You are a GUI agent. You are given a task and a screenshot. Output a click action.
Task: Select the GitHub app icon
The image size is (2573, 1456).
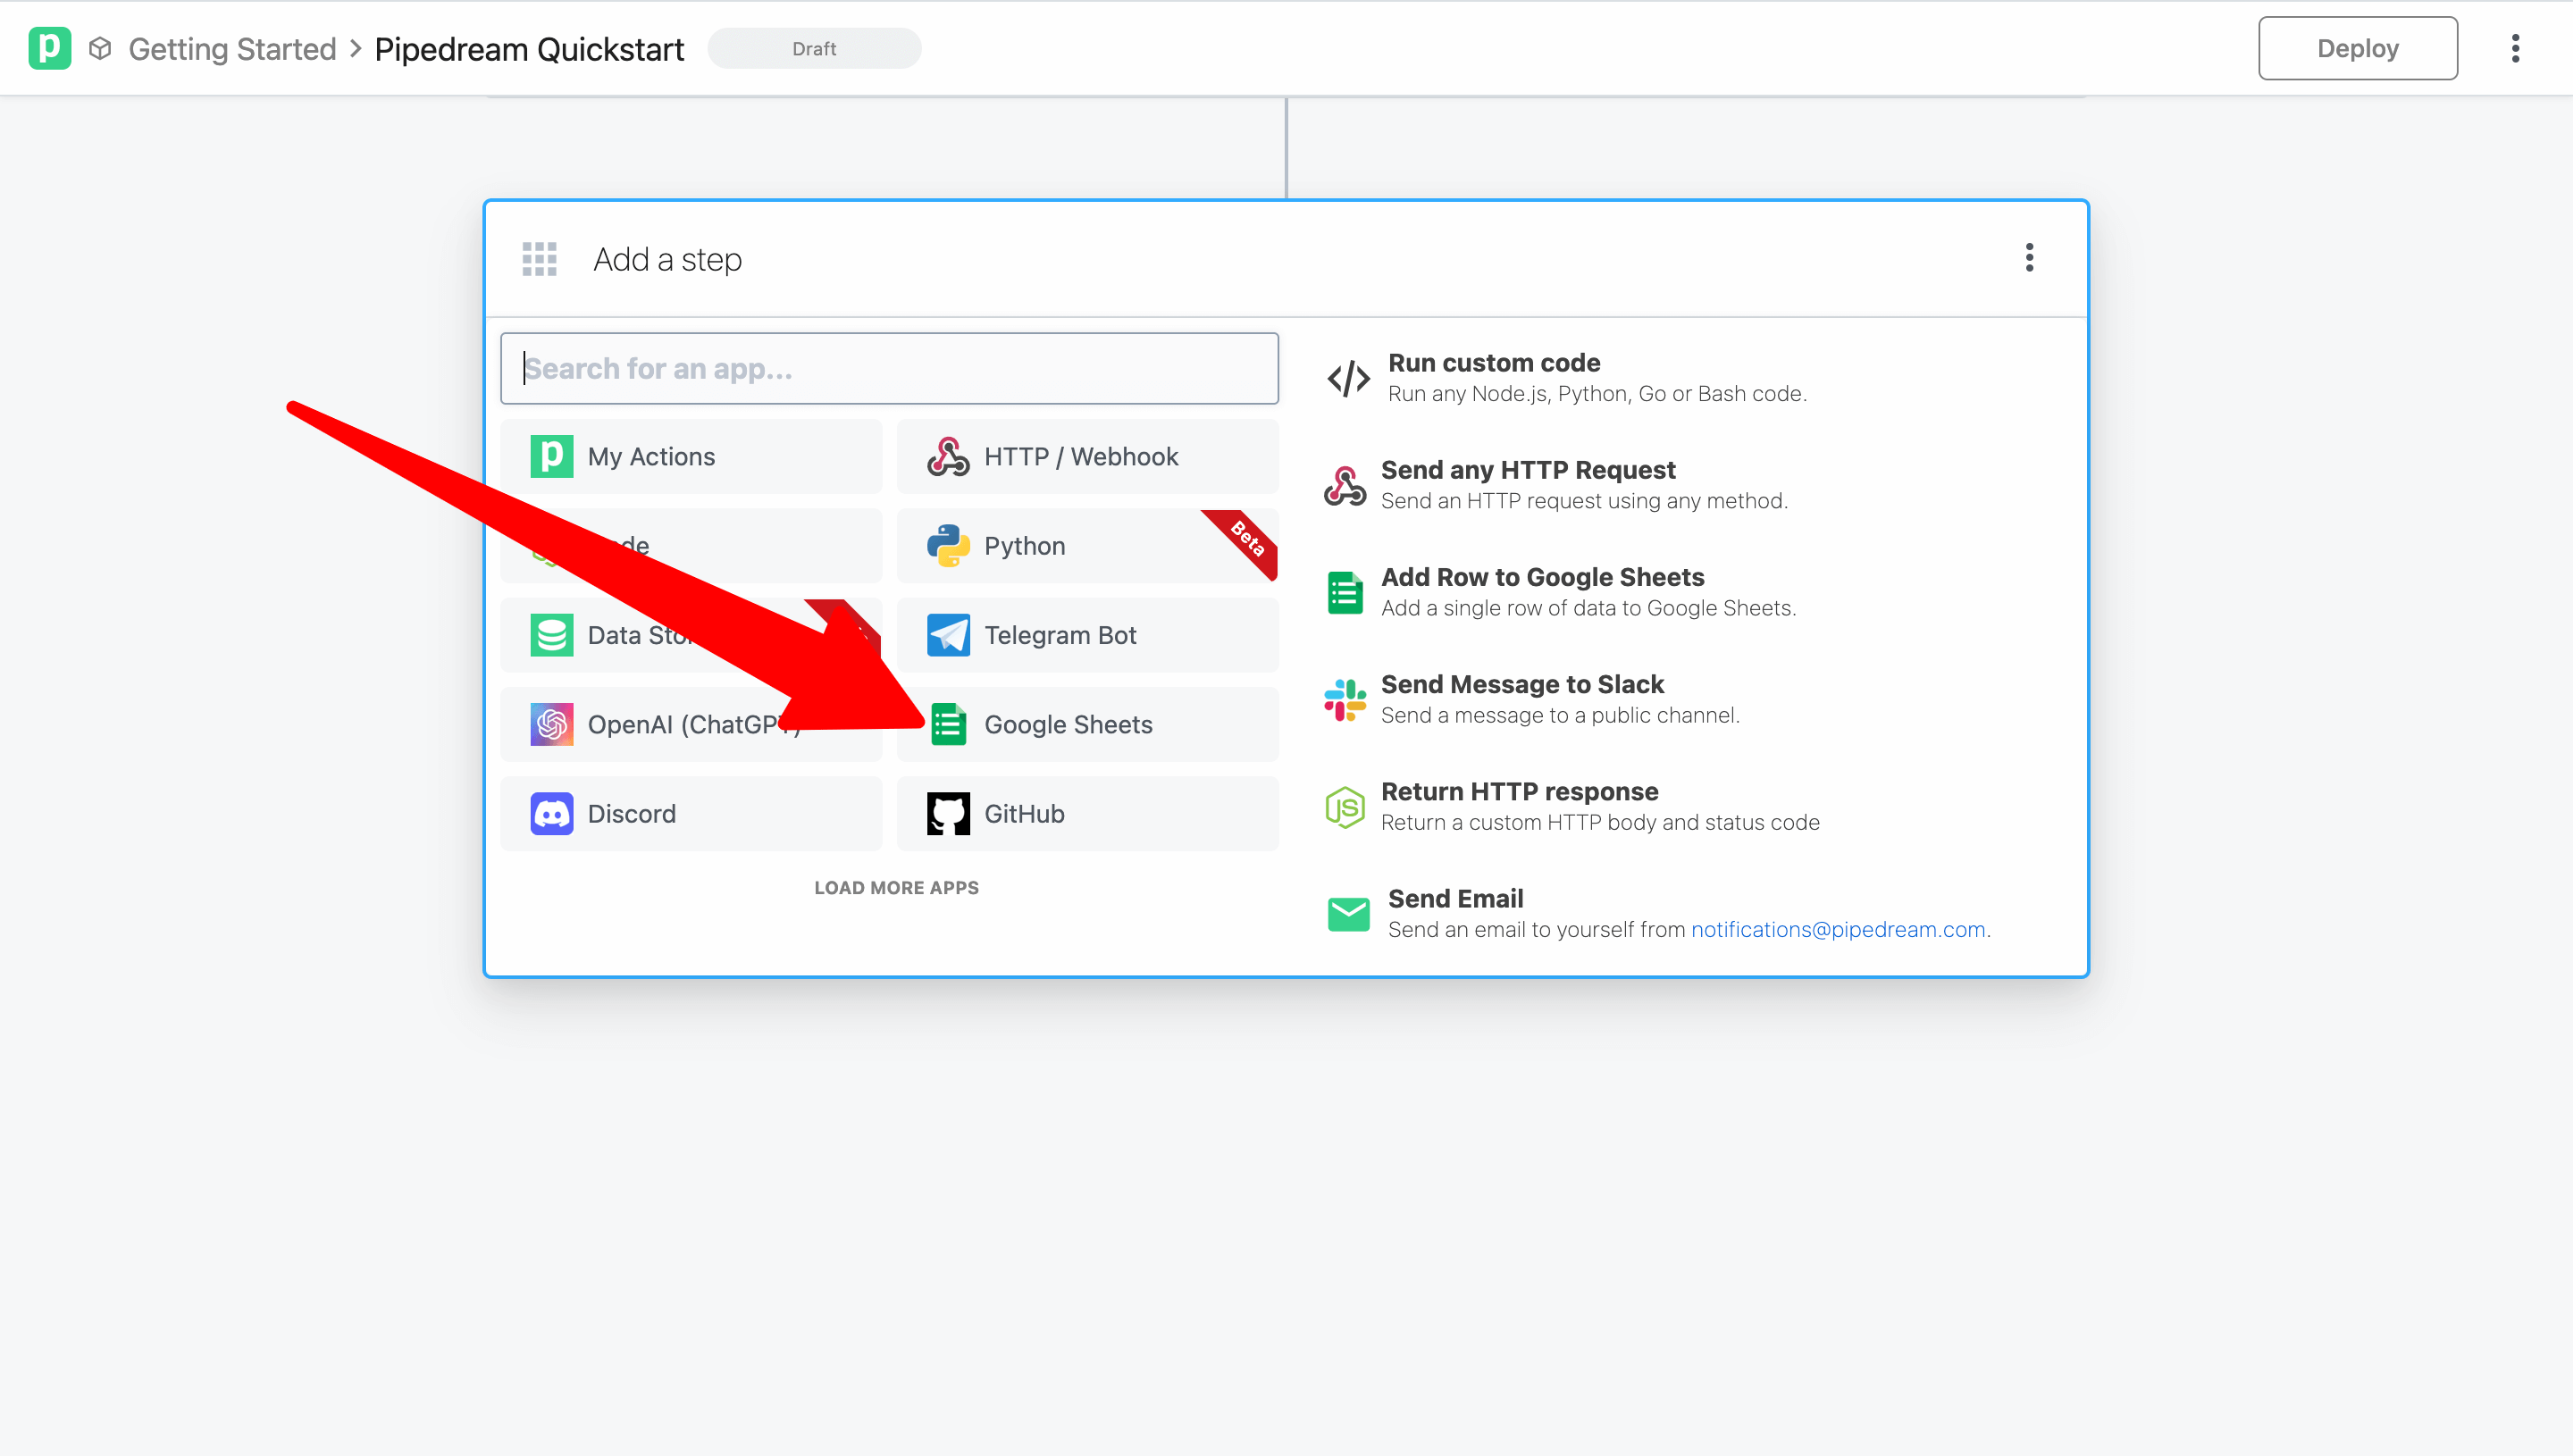pyautogui.click(x=948, y=813)
